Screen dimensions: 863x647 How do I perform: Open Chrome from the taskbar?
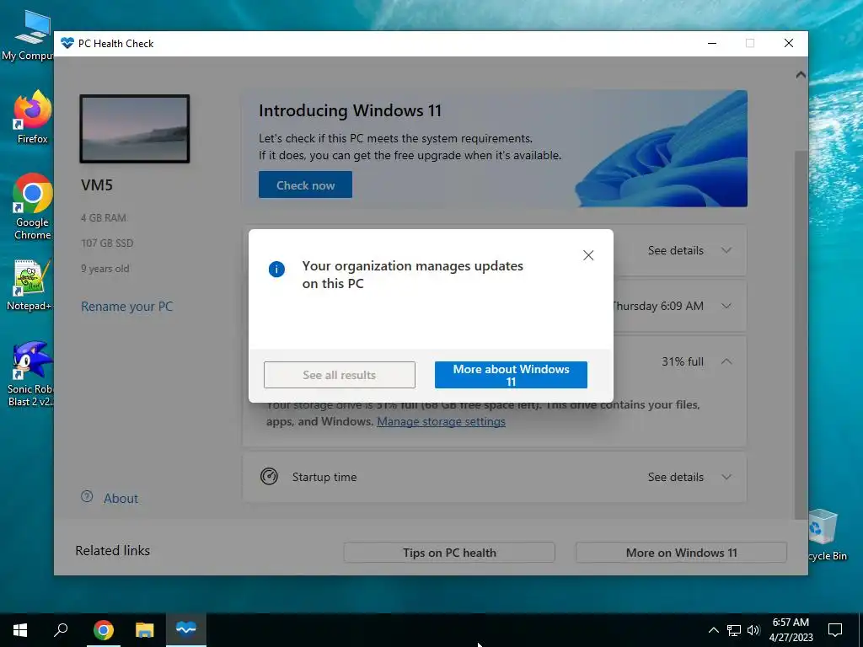point(104,630)
